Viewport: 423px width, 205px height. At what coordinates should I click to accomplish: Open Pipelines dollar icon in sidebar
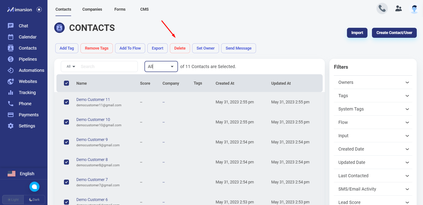pos(11,59)
